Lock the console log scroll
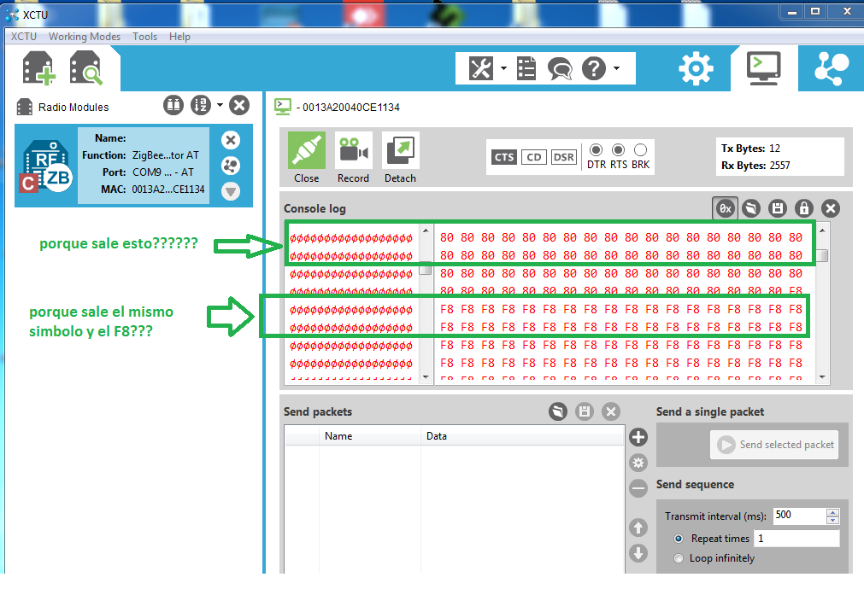Image resolution: width=864 pixels, height=589 pixels. 804,208
